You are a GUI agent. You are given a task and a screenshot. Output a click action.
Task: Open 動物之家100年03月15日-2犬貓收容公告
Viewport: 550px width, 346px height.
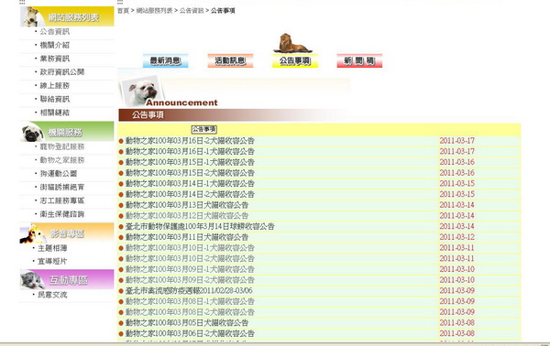click(190, 173)
